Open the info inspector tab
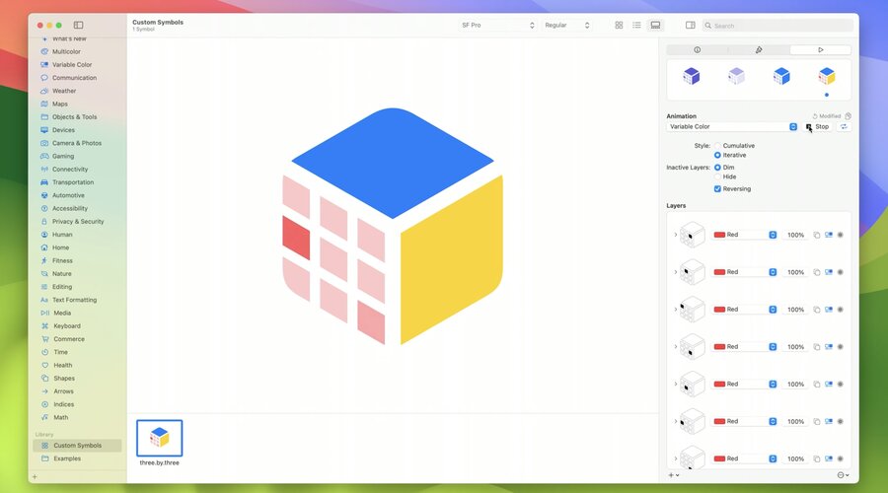 click(698, 50)
